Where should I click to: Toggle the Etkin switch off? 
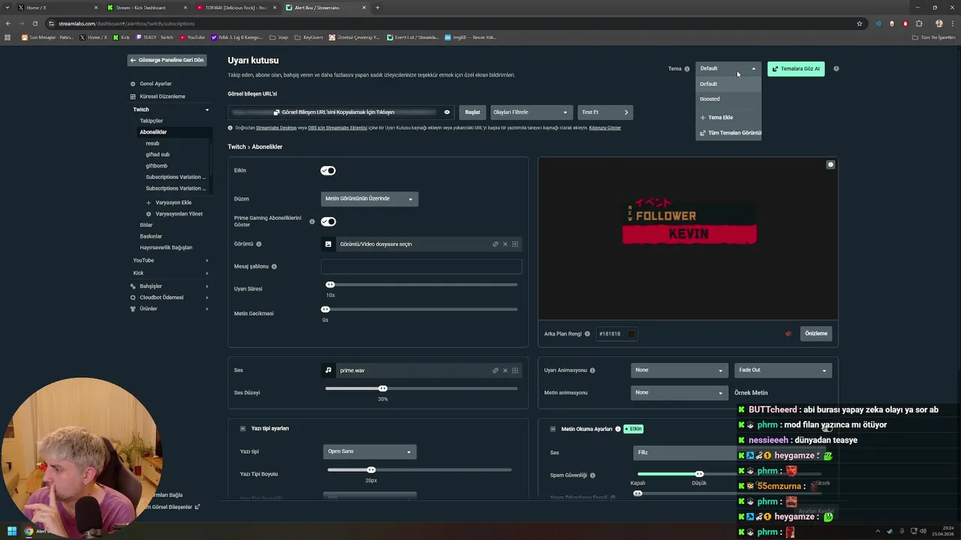pos(328,170)
